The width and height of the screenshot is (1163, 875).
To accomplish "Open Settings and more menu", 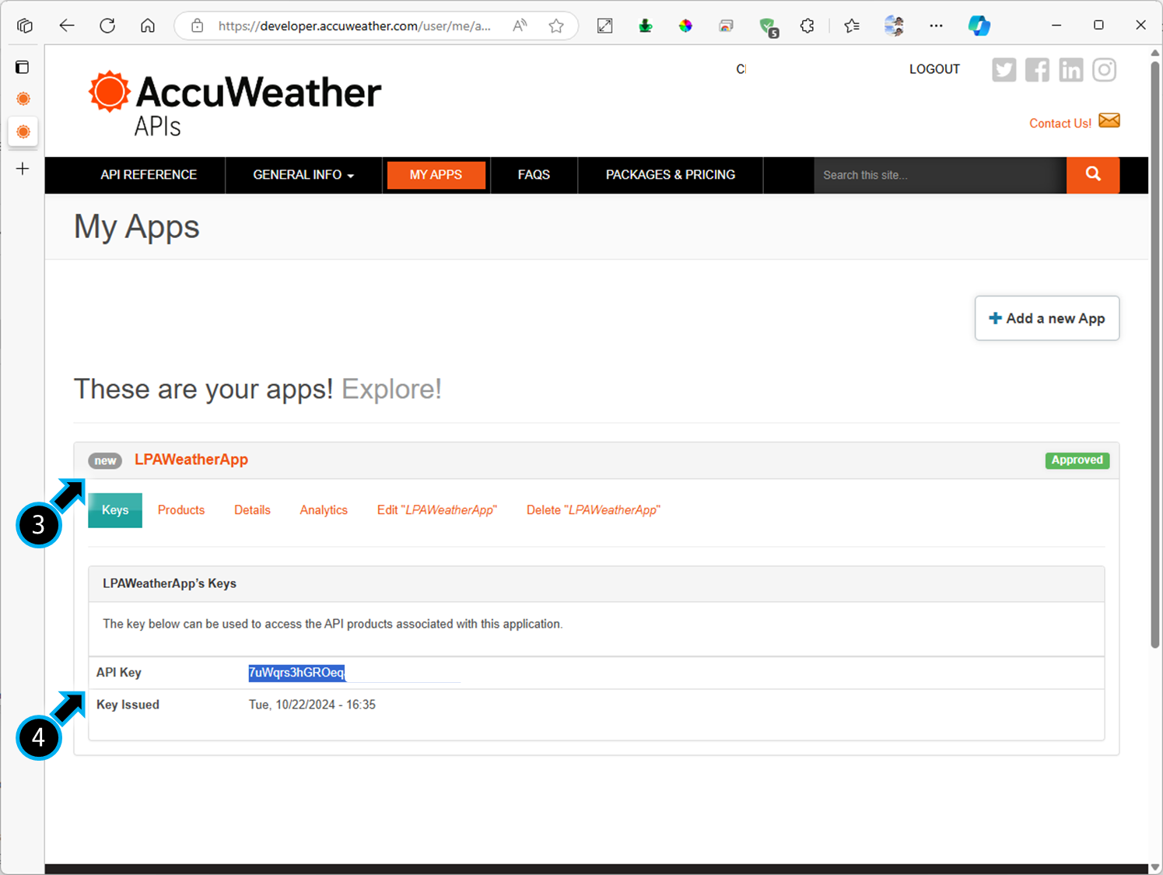I will (936, 26).
